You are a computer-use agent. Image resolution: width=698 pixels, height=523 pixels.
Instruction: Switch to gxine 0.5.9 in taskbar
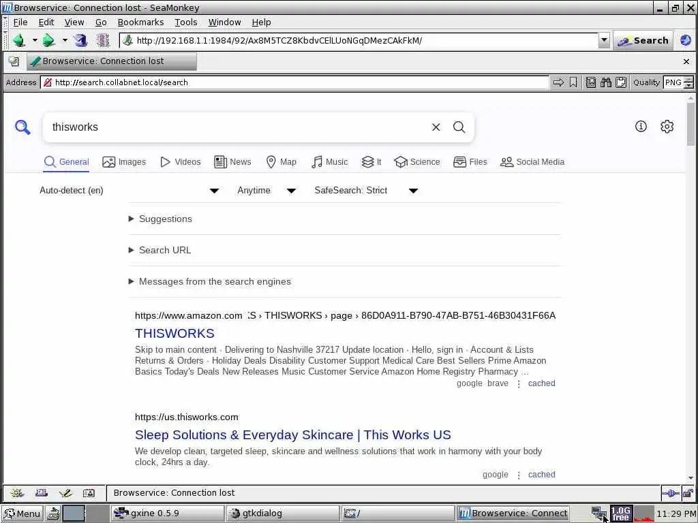click(167, 513)
